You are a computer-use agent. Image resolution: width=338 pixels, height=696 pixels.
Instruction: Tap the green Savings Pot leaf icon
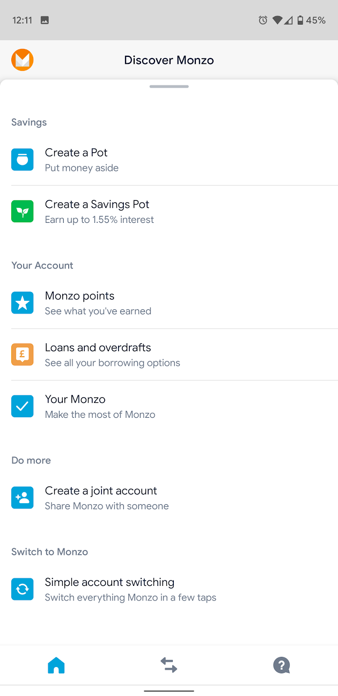22,212
